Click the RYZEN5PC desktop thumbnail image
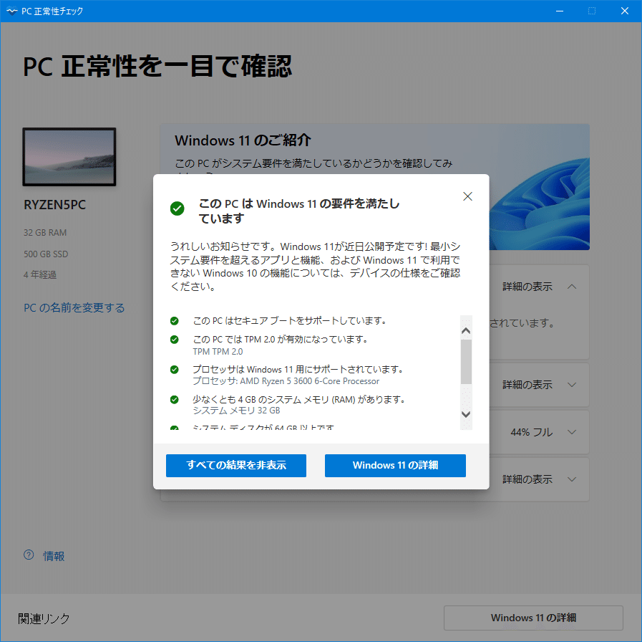Image resolution: width=642 pixels, height=642 pixels. click(x=69, y=157)
